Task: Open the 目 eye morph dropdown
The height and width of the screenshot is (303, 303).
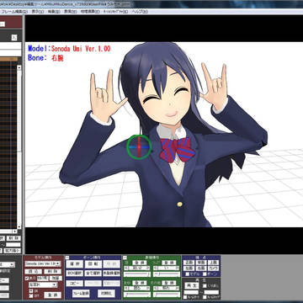Action: pyautogui.click(x=137, y=268)
